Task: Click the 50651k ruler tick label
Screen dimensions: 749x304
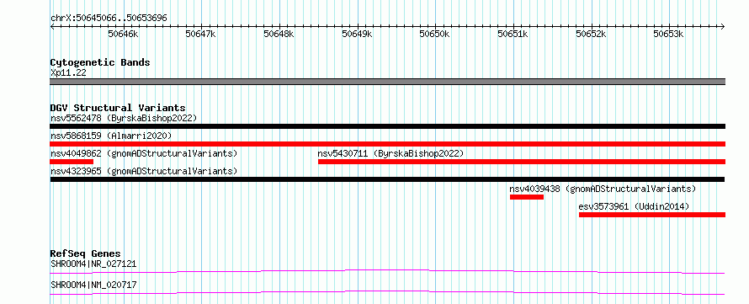Action: [x=513, y=34]
